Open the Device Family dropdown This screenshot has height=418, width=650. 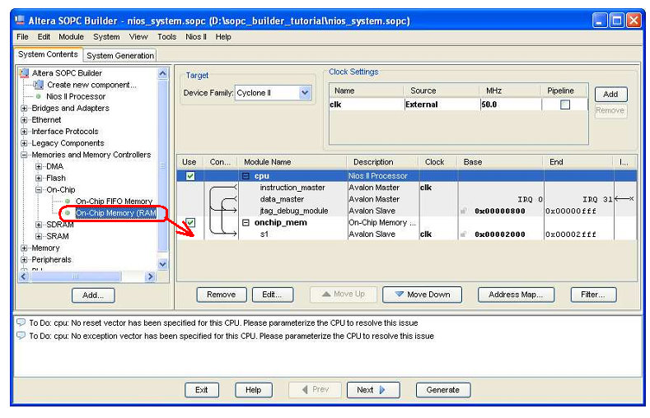(305, 93)
